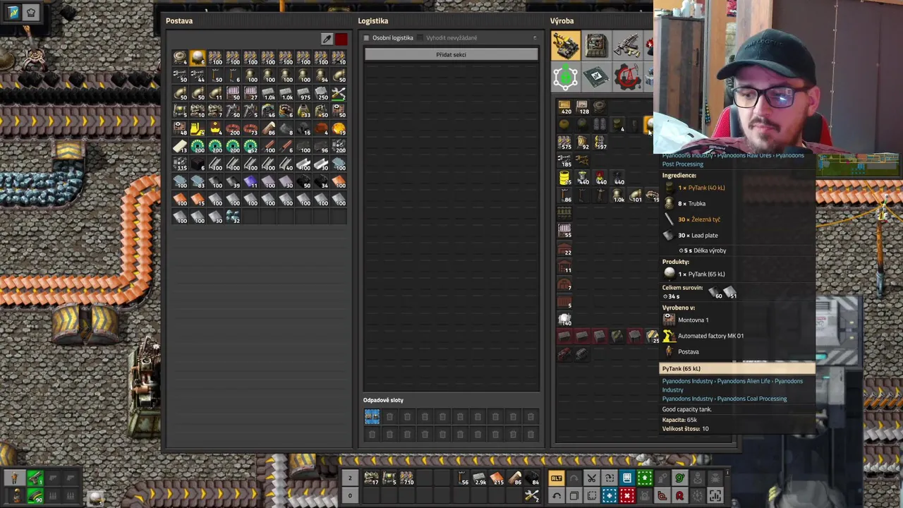Click the filled trash slot under Odpadové sloty
The width and height of the screenshot is (903, 508).
click(372, 416)
